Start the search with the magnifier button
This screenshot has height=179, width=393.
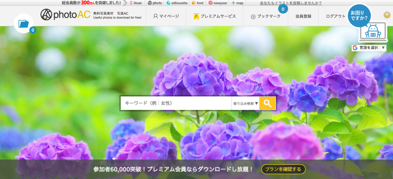tap(268, 103)
